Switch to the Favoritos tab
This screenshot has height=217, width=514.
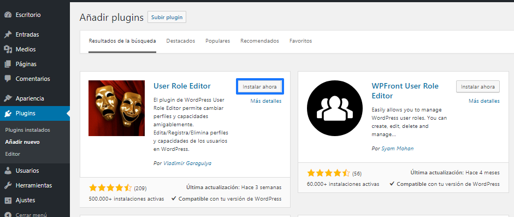tap(300, 41)
